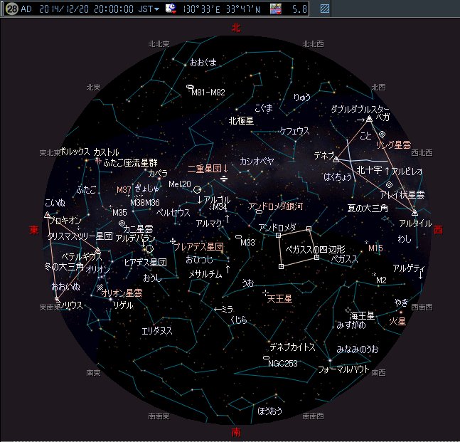Image resolution: width=460 pixels, height=442 pixels.
Task: Click the Altair (アルタイル) triangle marker
Action: tap(414, 212)
